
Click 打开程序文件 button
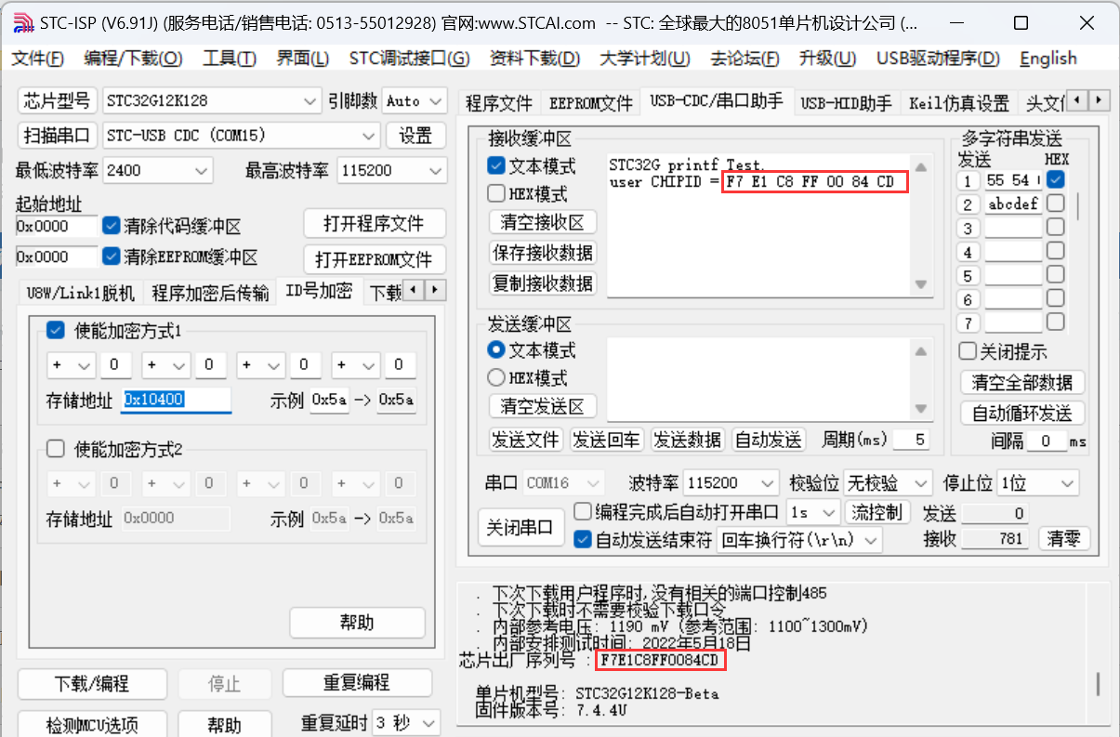(x=375, y=224)
